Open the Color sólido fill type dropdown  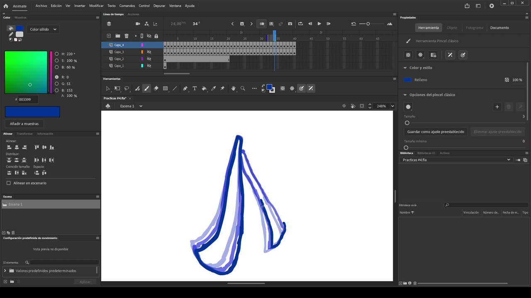click(43, 29)
